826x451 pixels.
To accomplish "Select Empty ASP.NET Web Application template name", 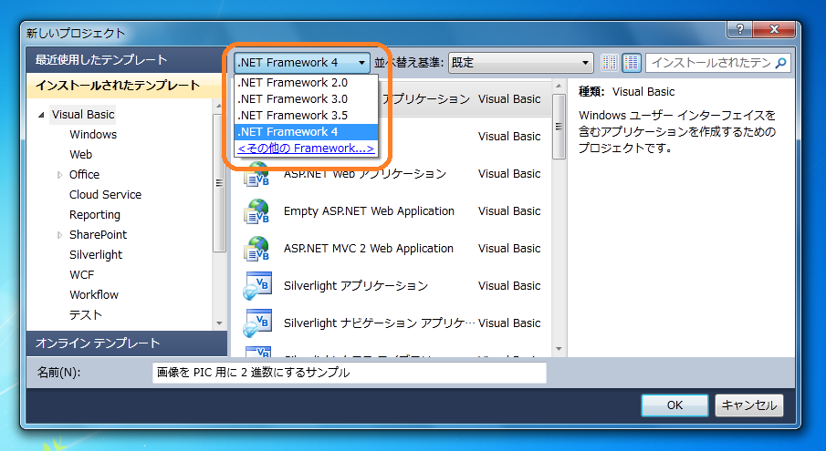I will [x=369, y=211].
